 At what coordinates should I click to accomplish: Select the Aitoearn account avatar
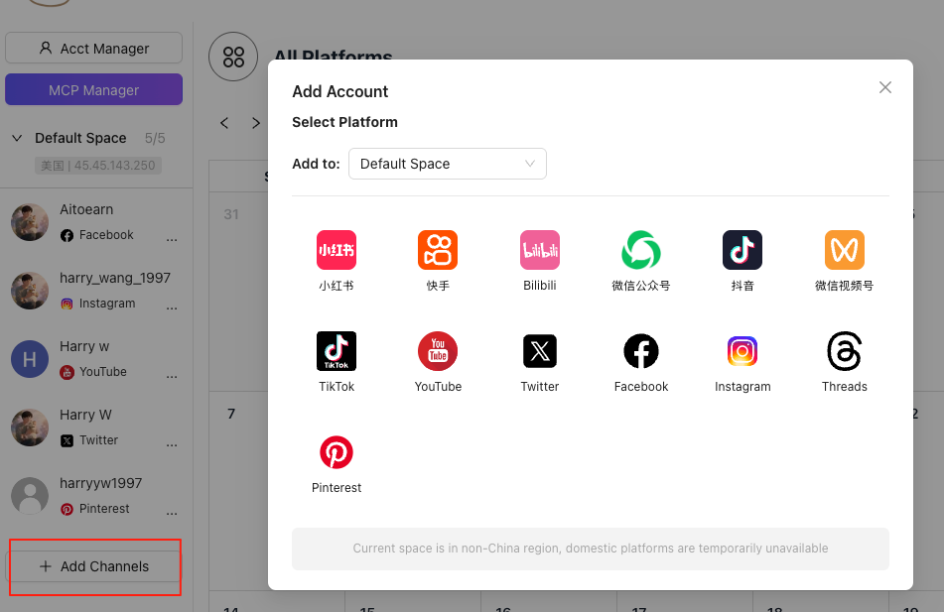[30, 222]
